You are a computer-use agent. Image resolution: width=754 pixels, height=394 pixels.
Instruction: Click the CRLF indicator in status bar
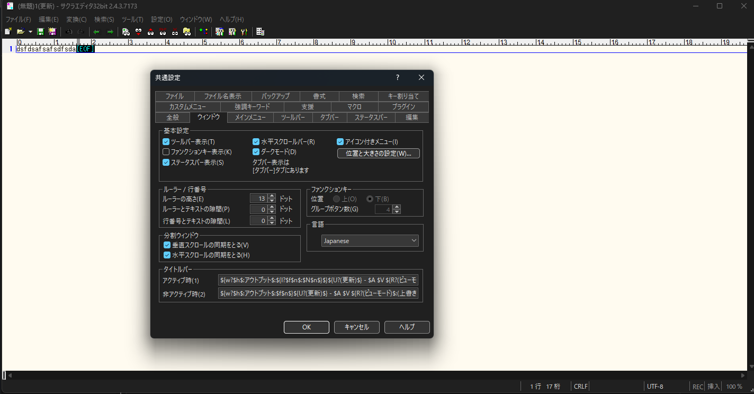[x=580, y=387]
